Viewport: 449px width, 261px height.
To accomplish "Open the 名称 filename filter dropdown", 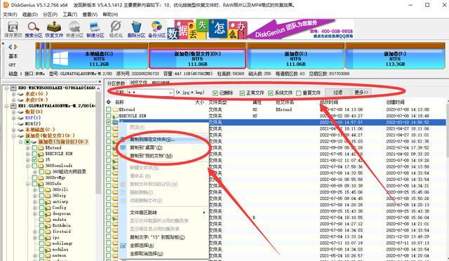I will point(170,93).
